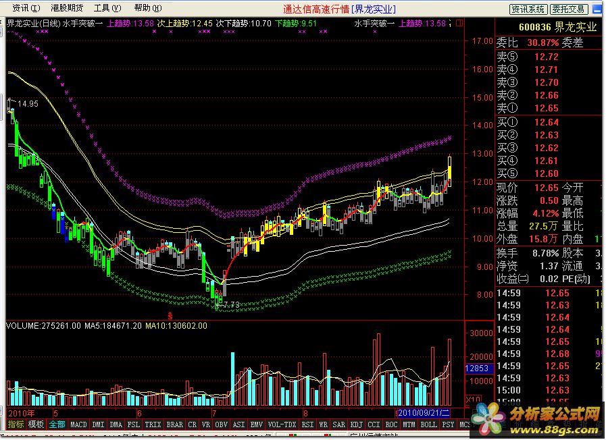The width and height of the screenshot is (606, 440).
Task: Click sell-3 price 12.70
Action: 547,82
